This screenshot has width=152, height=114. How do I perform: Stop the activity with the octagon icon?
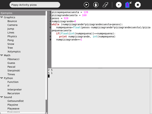click(x=138, y=5)
